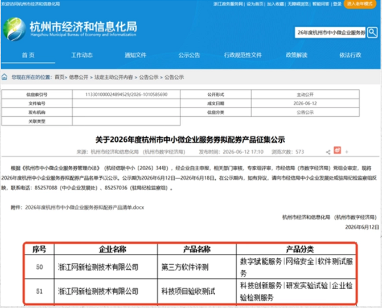Click the table header 产品分类

299,249
